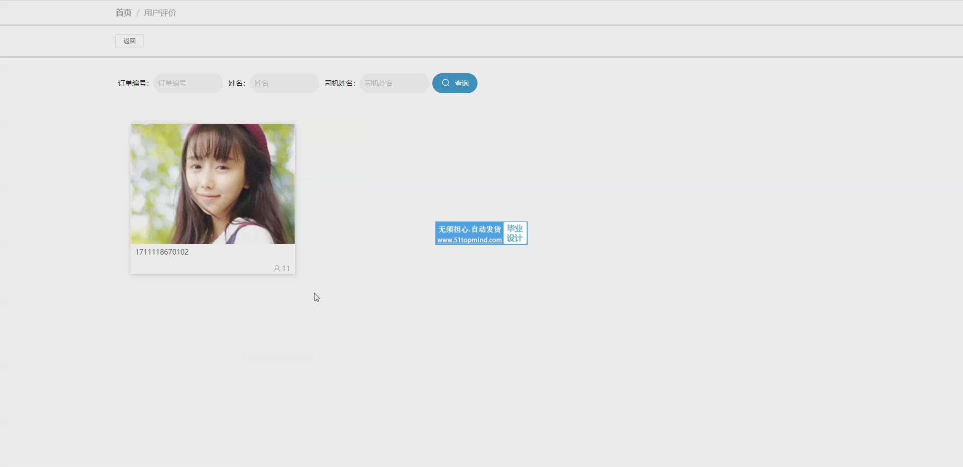Click the 查询 search button
The height and width of the screenshot is (467, 963).
click(x=455, y=83)
